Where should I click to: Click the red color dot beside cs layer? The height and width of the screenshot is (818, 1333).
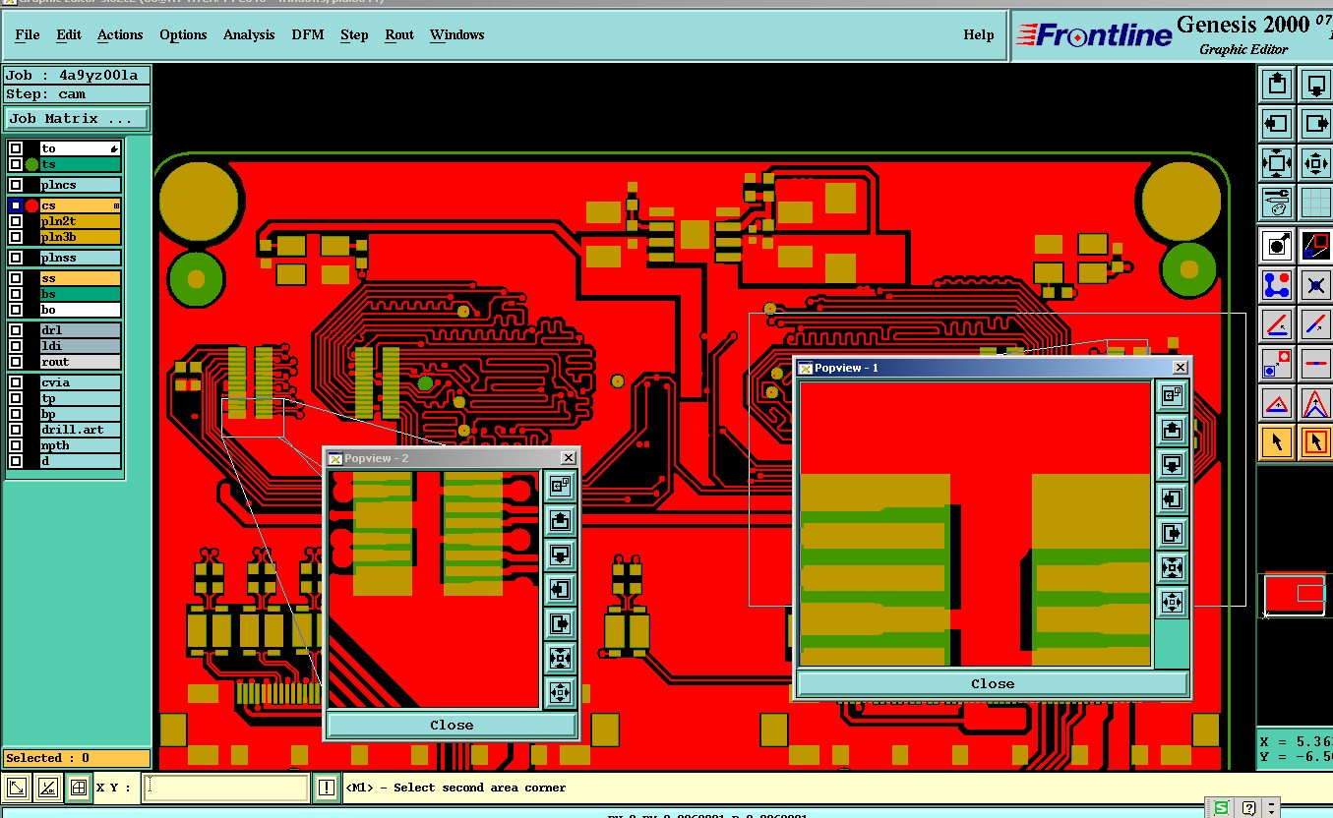(x=31, y=205)
